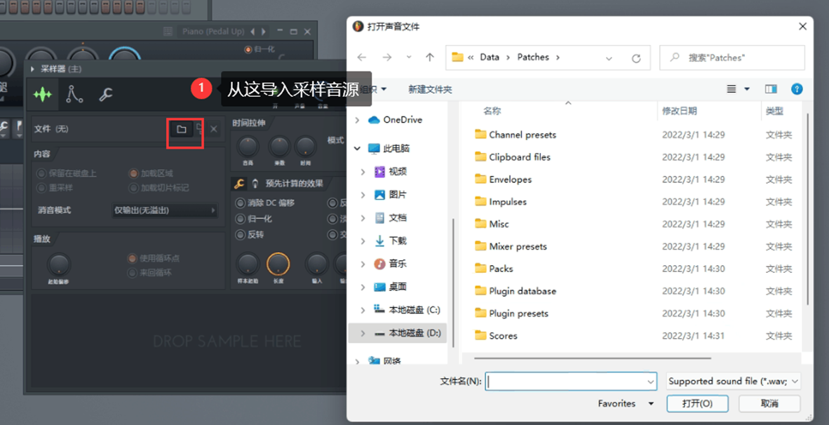Open the envelope/instrument settings tab icon
The image size is (829, 425).
click(x=74, y=94)
